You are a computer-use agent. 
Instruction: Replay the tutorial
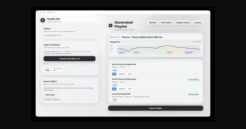coord(183,23)
